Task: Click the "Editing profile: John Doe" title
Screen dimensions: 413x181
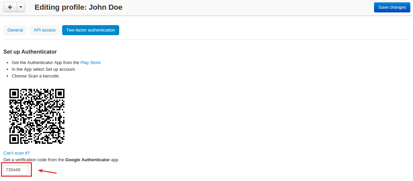Action: (79, 7)
